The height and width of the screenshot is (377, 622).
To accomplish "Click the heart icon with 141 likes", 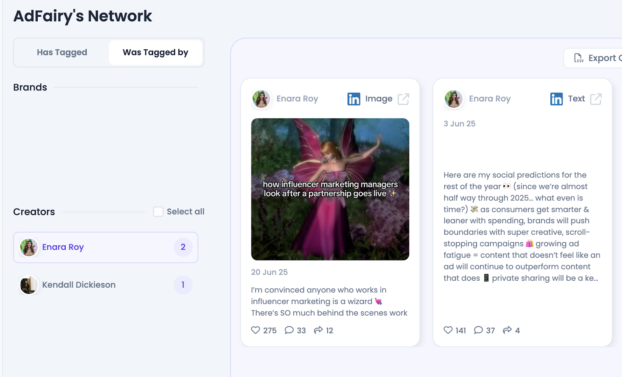I will [448, 330].
